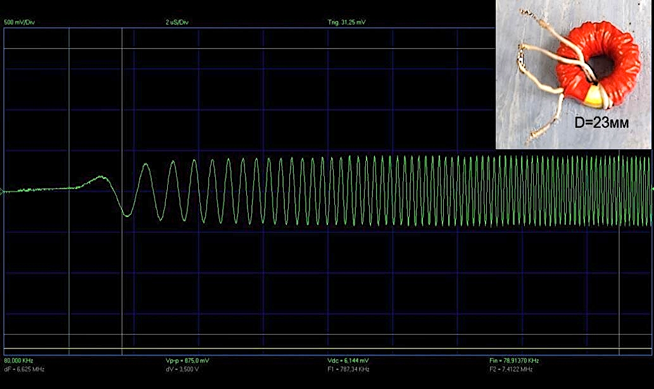
Task: Select the upper white horizontal cursor line
Action: point(253,49)
